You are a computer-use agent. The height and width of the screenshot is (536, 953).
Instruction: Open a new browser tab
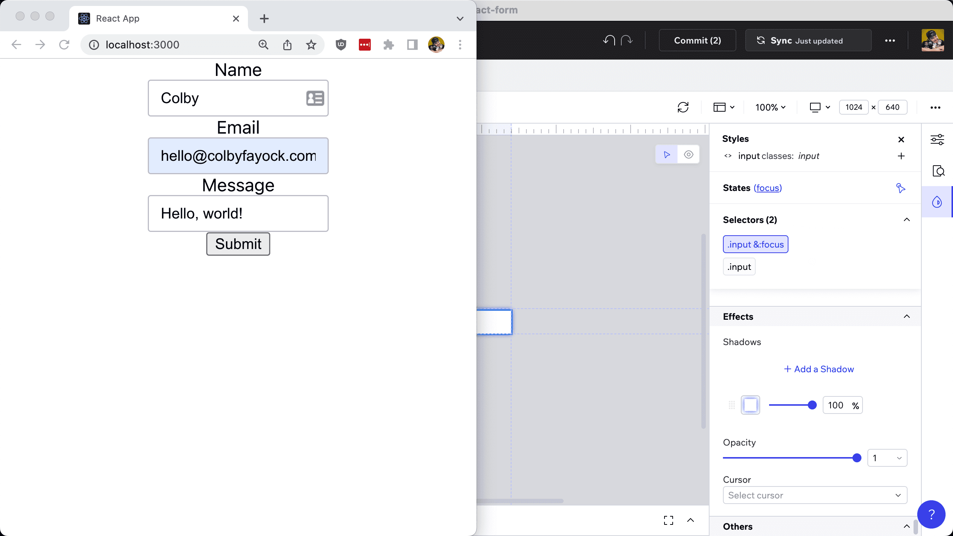tap(264, 18)
